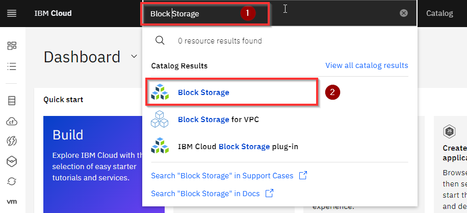Image resolution: width=467 pixels, height=213 pixels.
Task: Click View all catalog results link
Action: click(x=367, y=65)
